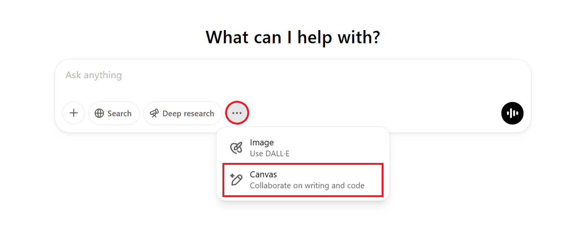
Task: Click the sparkle pencil icon beside Canvas
Action: click(237, 179)
